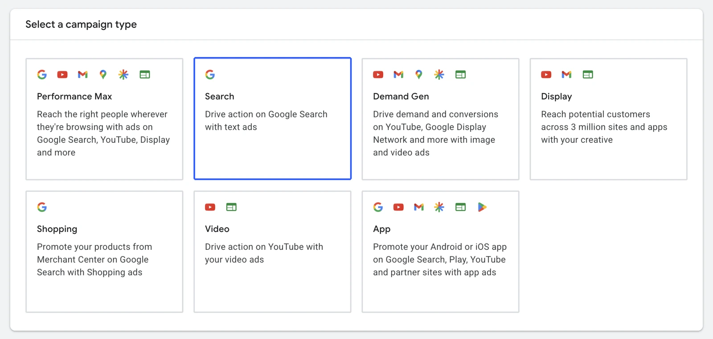Click the YouTube icon in Demand Gen card
Viewport: 713px width, 339px height.
(x=378, y=74)
